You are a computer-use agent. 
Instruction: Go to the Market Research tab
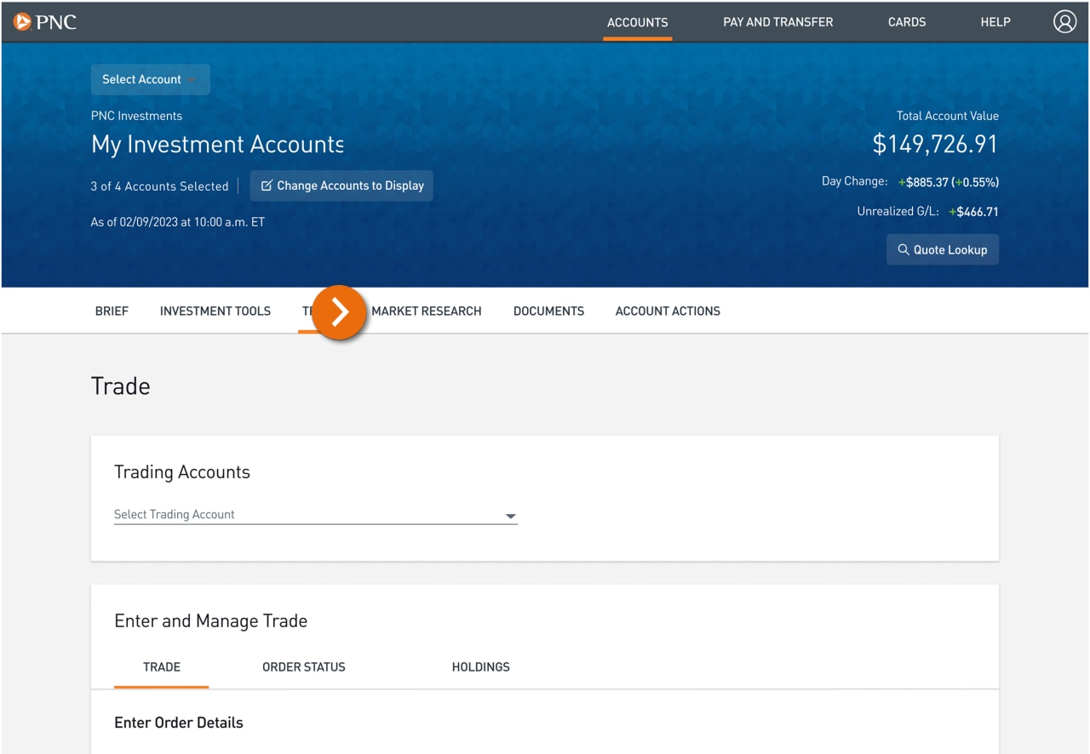(426, 311)
